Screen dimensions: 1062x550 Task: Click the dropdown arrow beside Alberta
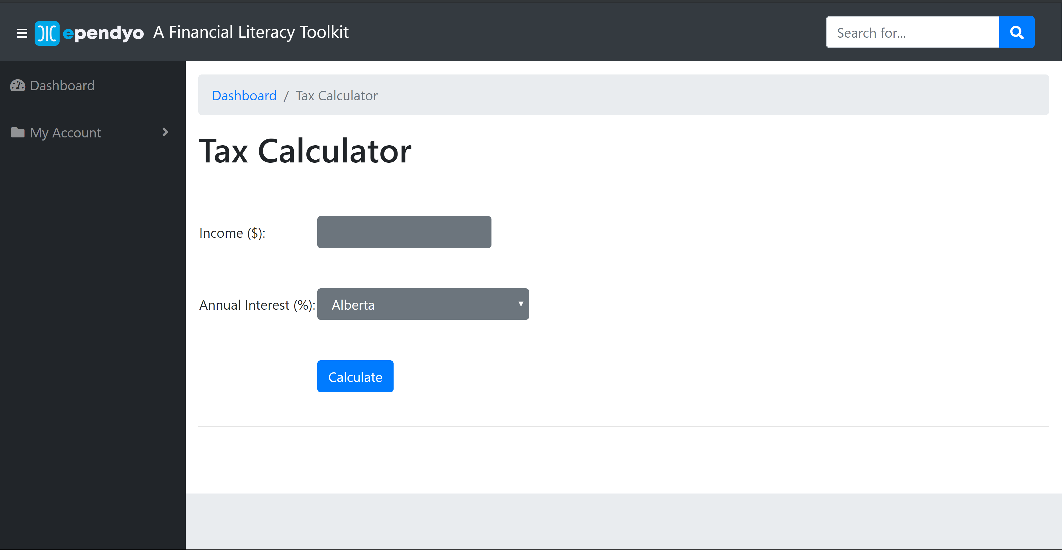521,304
